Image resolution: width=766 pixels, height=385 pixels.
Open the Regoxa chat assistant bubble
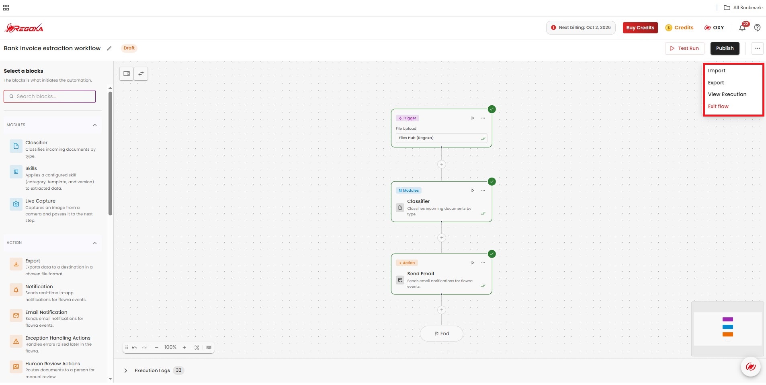751,367
